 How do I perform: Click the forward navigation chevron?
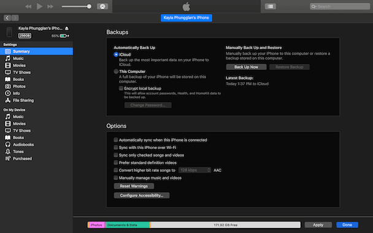click(x=15, y=18)
